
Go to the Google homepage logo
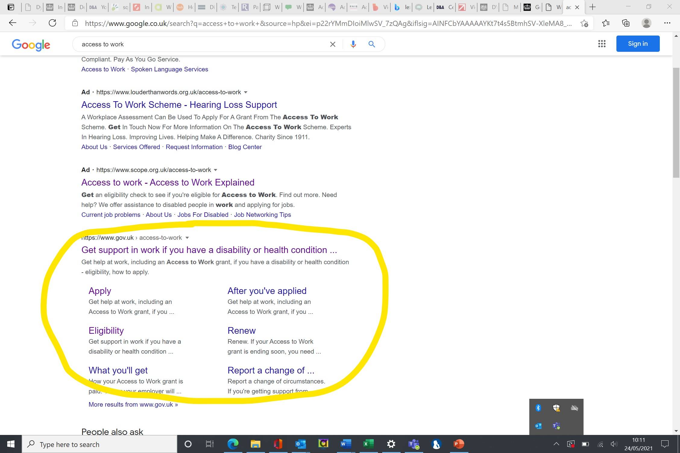point(31,45)
